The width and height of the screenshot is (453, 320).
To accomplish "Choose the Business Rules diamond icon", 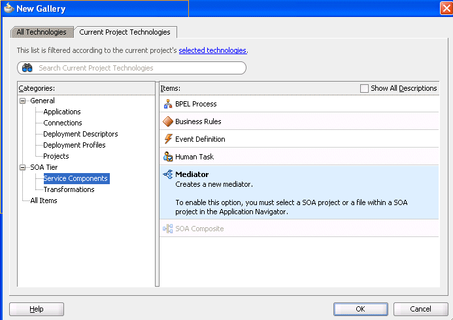I will coord(168,121).
